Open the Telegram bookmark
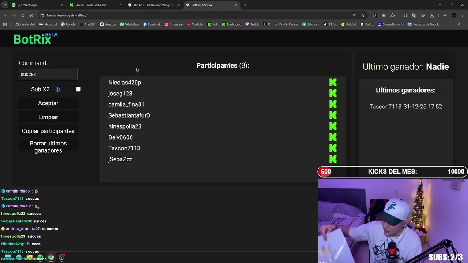Screen dimensions: 468x263 click(311, 24)
